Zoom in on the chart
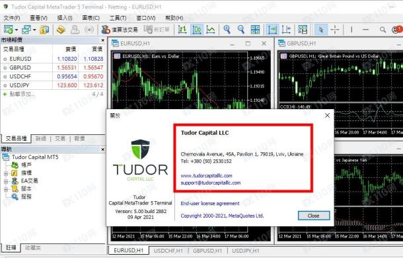The height and width of the screenshot is (258, 403). [x=227, y=30]
